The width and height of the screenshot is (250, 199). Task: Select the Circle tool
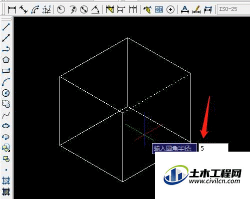tap(6, 93)
